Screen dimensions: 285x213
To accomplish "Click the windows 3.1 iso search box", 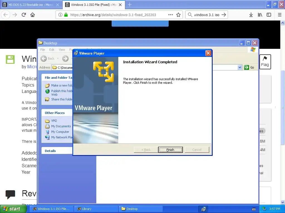I will [x=207, y=15].
